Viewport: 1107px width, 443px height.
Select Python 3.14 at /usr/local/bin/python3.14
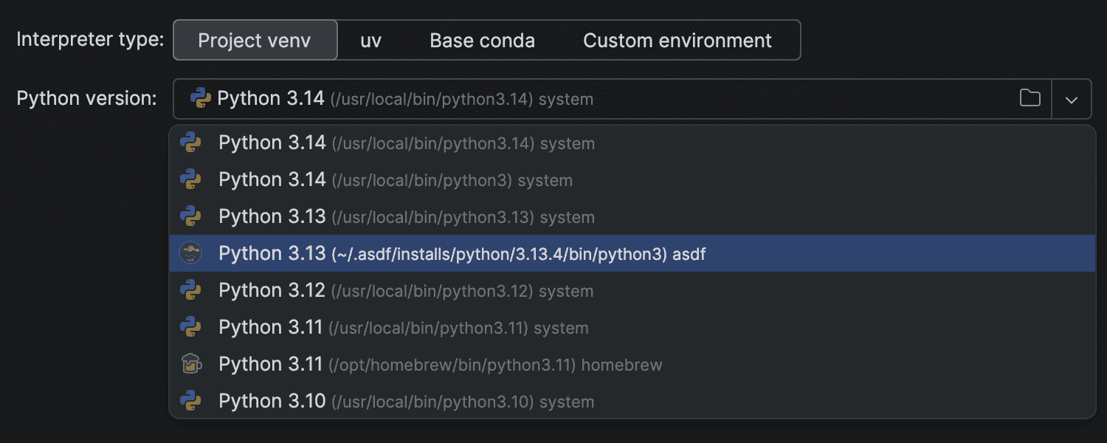(x=406, y=142)
